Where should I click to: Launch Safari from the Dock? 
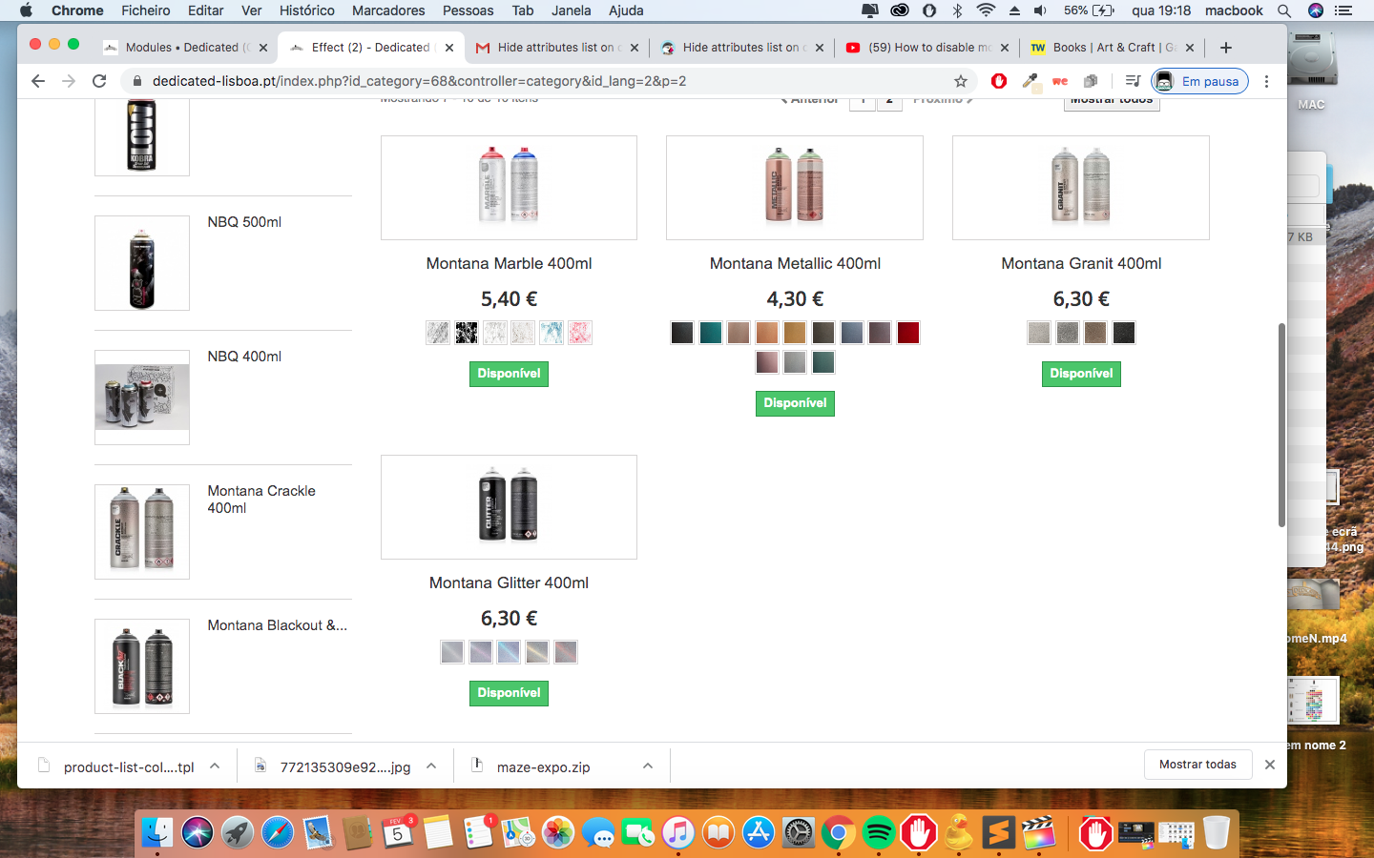point(278,833)
